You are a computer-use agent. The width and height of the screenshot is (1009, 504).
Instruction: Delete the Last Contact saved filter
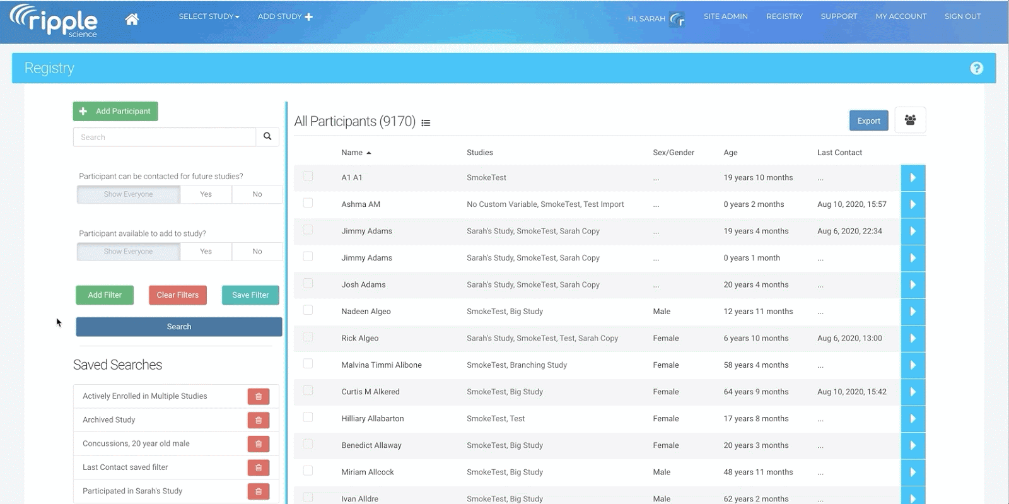259,467
